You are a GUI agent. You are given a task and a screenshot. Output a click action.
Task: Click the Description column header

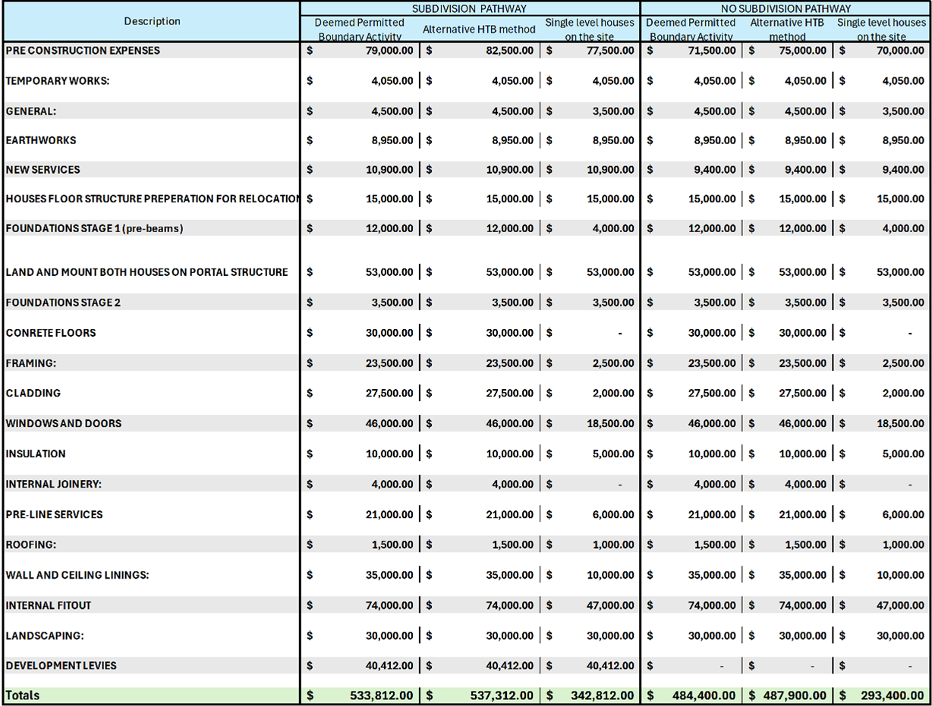pos(152,21)
